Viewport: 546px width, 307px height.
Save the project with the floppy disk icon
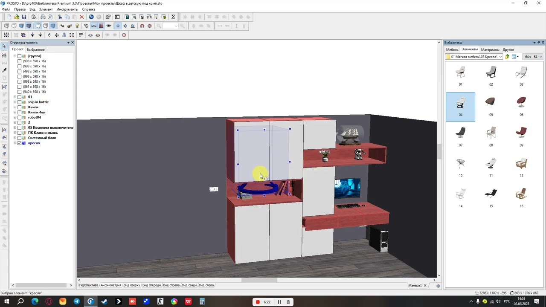(24, 17)
